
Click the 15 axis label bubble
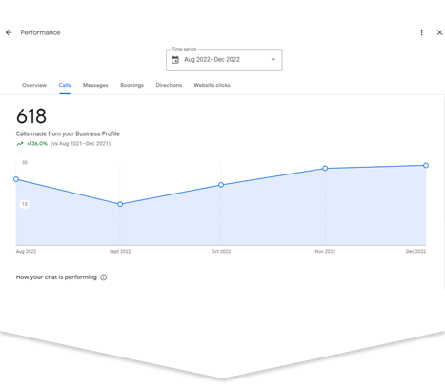pos(25,204)
